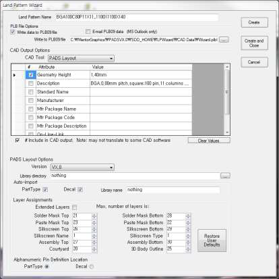The height and width of the screenshot is (279, 279).
Task: Toggle the Extended Layers checkbox
Action: [x=75, y=207]
